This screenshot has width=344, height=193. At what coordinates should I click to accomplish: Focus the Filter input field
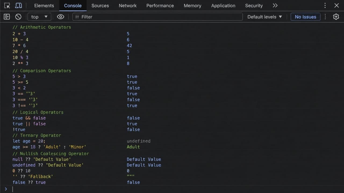(157, 17)
